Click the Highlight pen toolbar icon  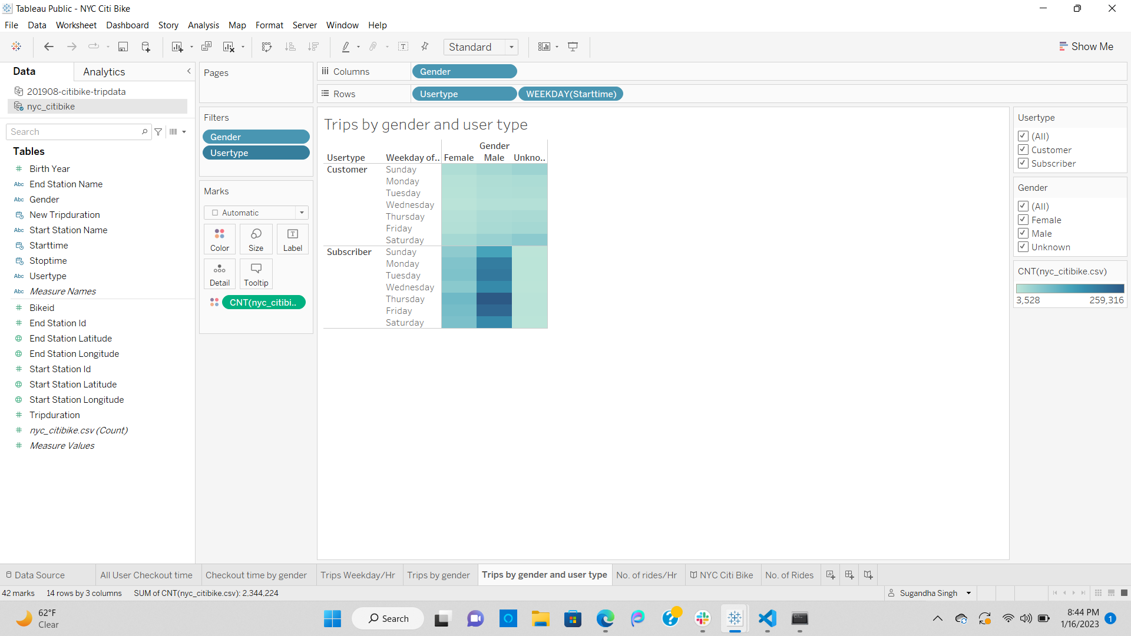click(x=346, y=47)
